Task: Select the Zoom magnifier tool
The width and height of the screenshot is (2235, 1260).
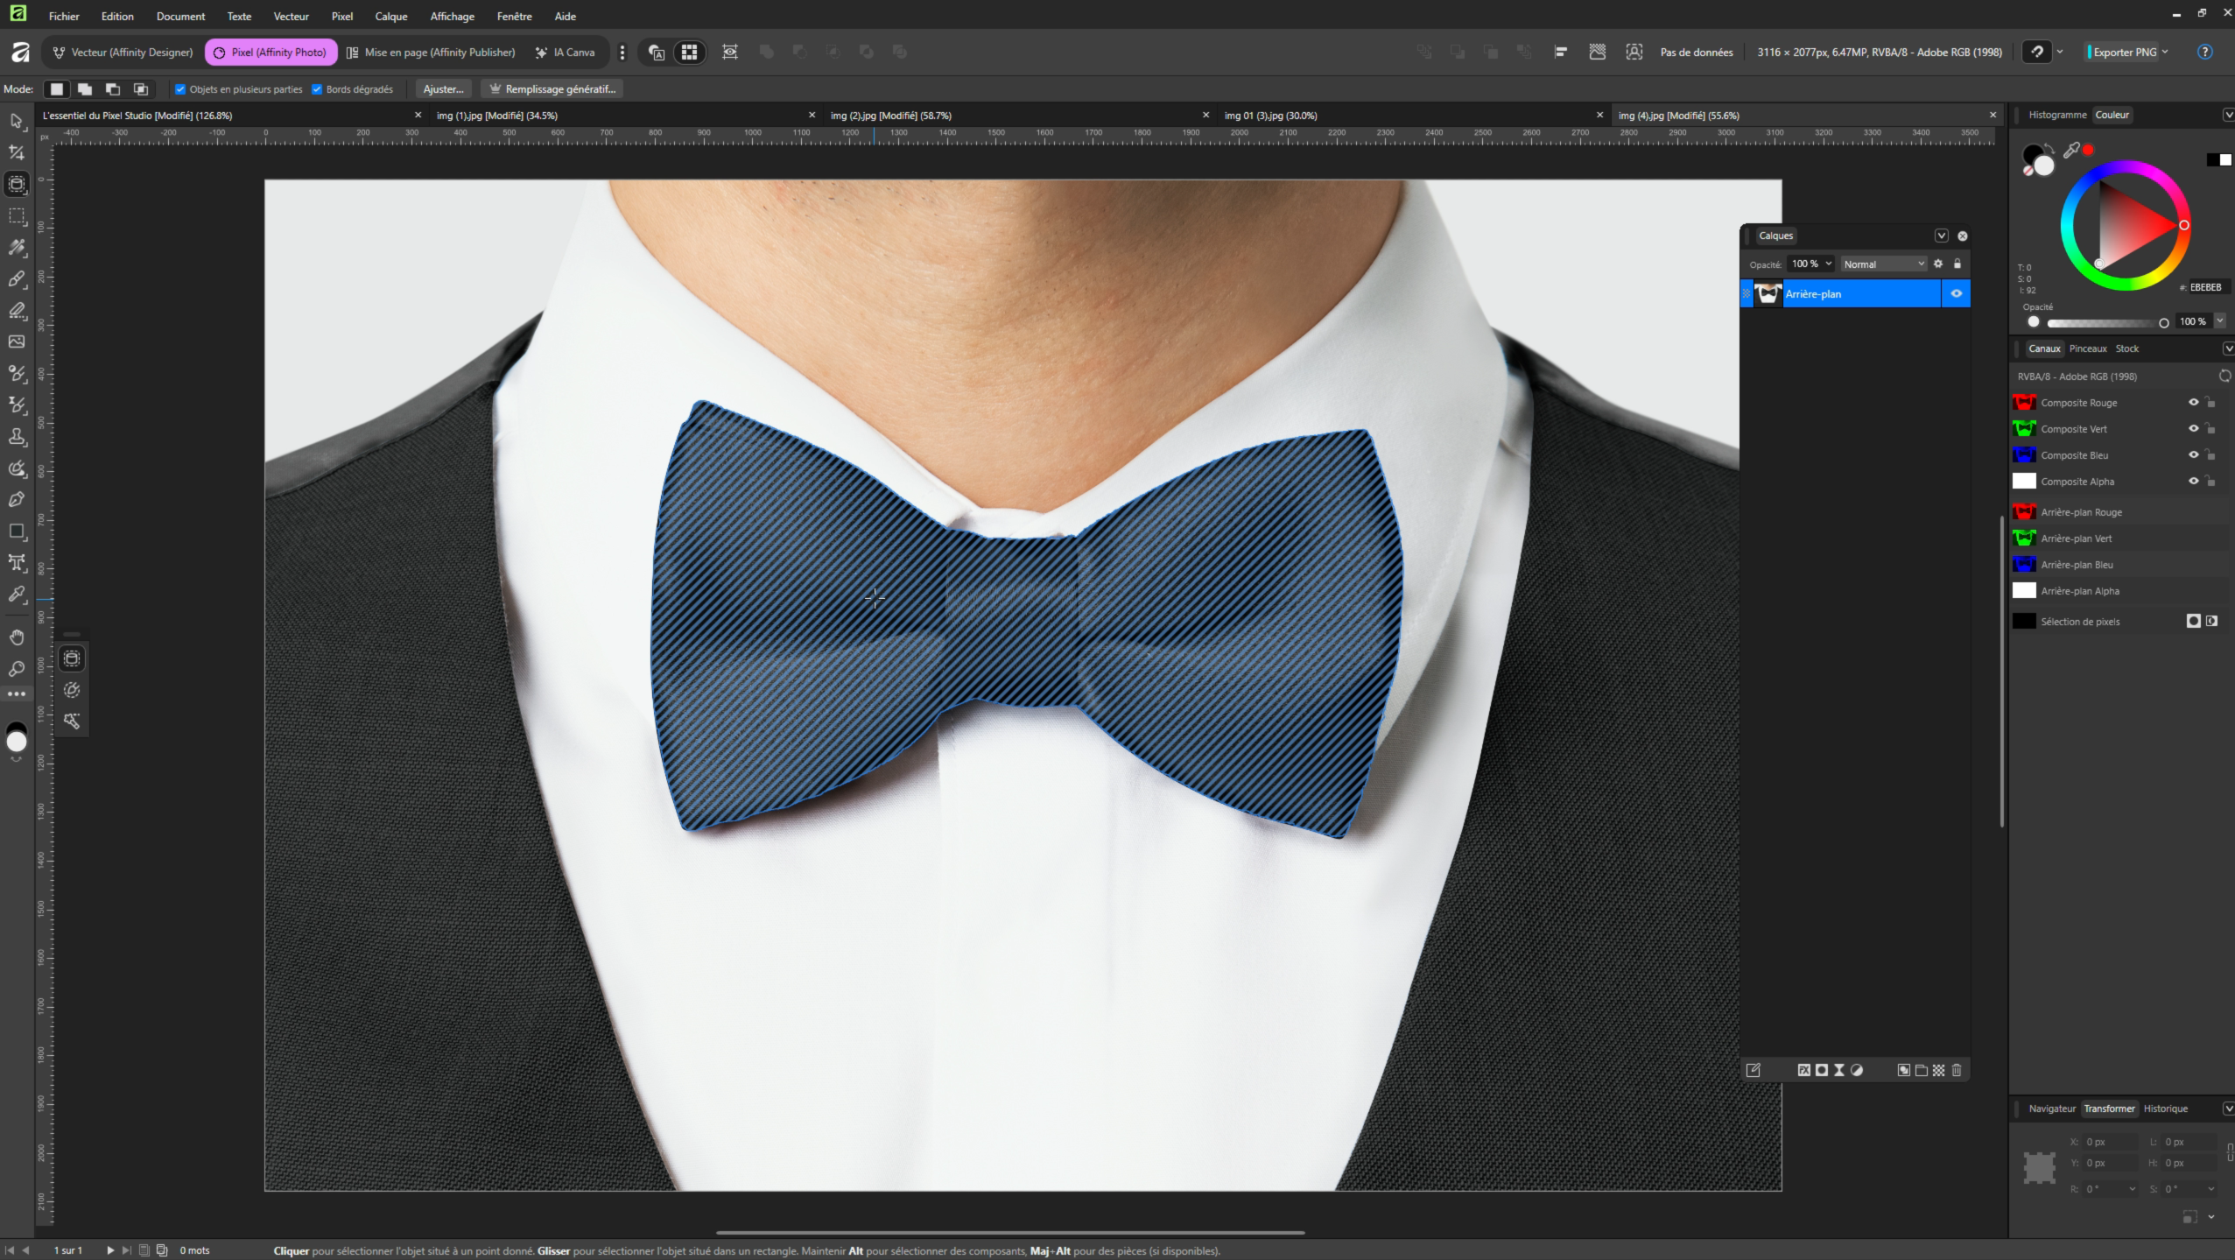Action: (17, 669)
